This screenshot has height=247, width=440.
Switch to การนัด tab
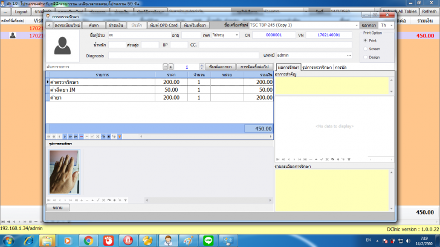[x=341, y=67]
